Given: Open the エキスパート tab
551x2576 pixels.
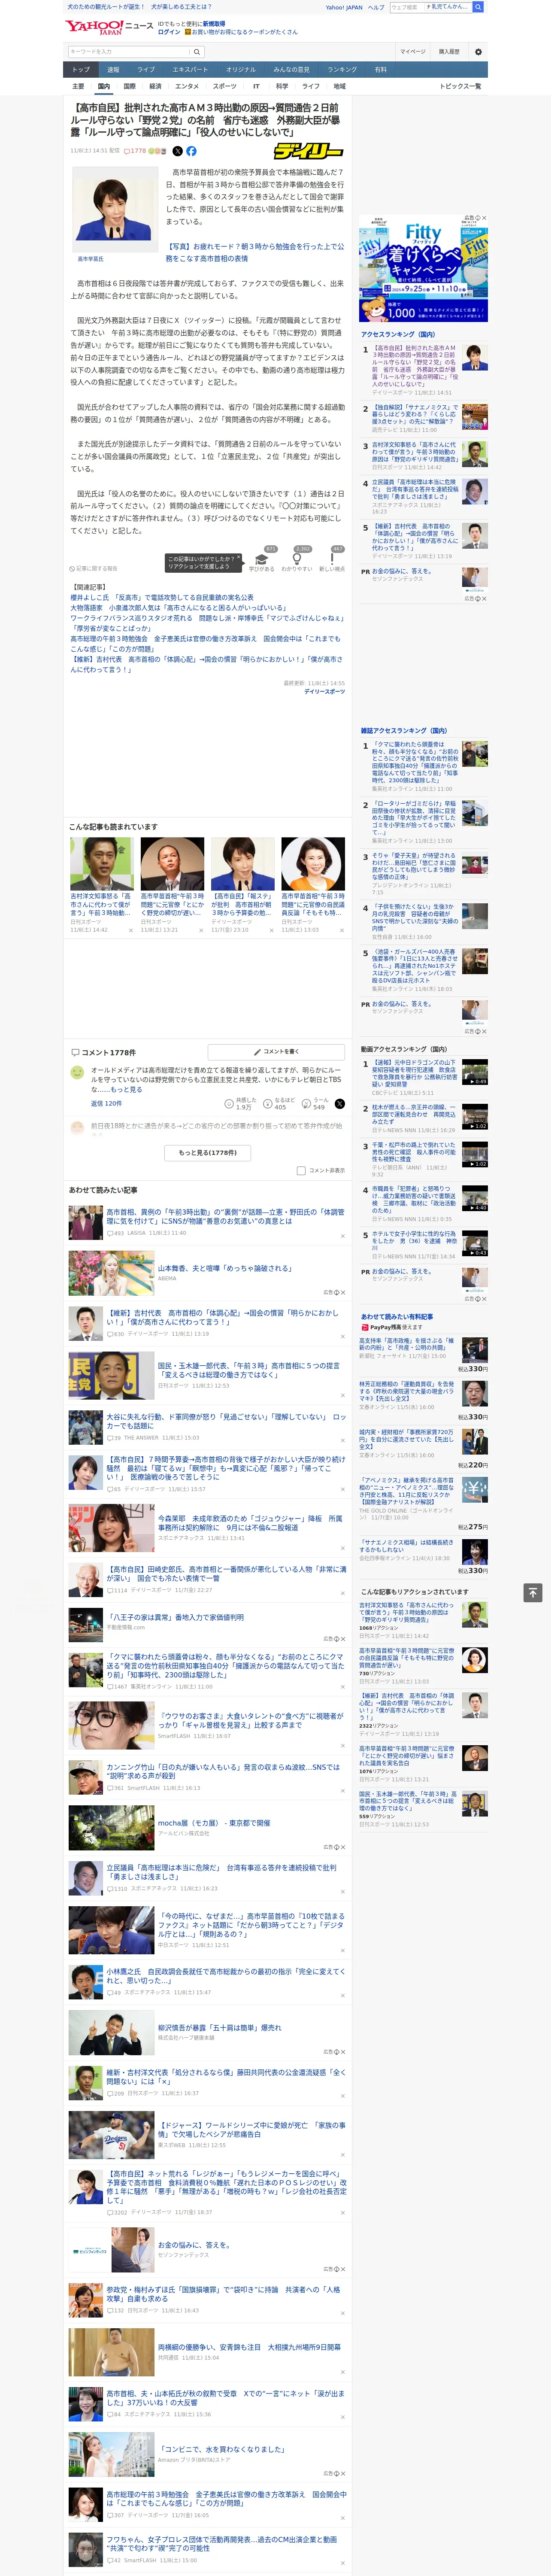Looking at the screenshot, I should (x=190, y=70).
